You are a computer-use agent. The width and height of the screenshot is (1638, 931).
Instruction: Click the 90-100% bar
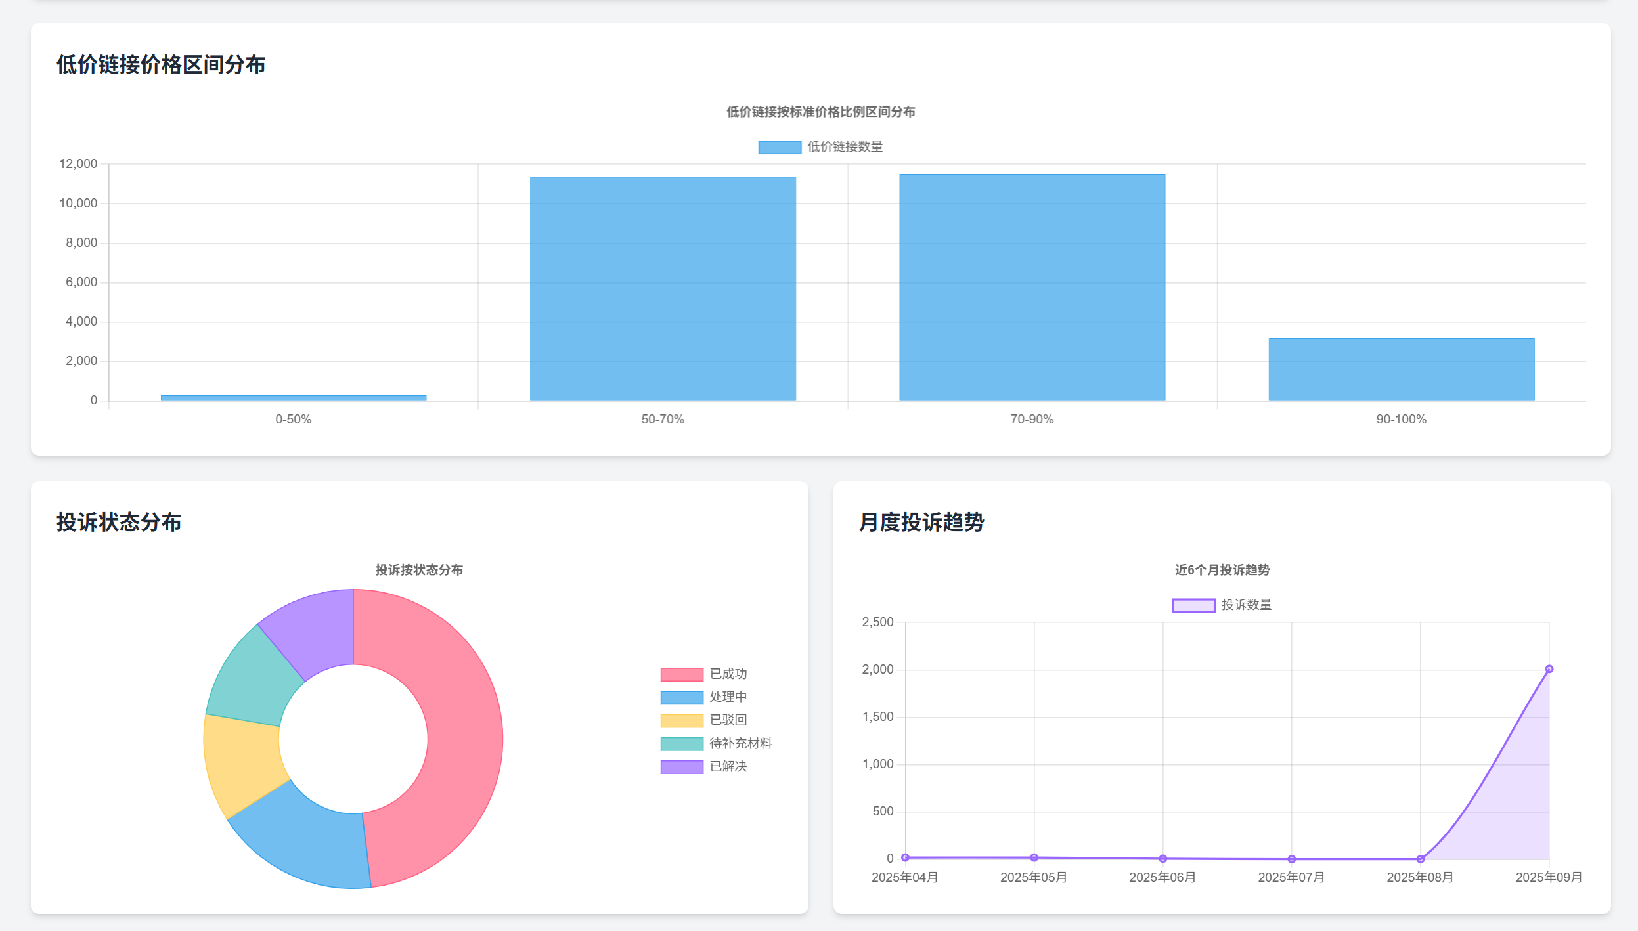1401,369
